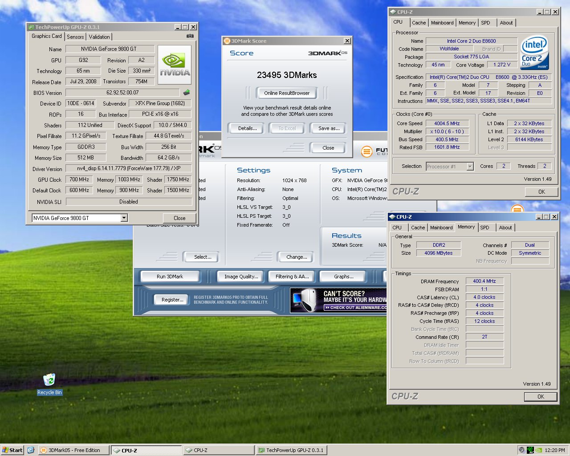Screen dimensions: 570x456
Task: Click the Intel Core 2 Duo E8600 name
Action: point(471,41)
